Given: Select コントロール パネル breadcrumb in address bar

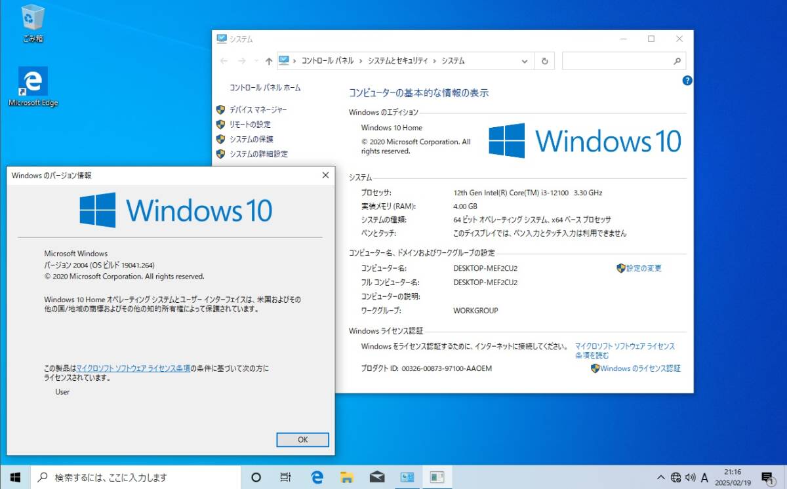Looking at the screenshot, I should point(327,61).
